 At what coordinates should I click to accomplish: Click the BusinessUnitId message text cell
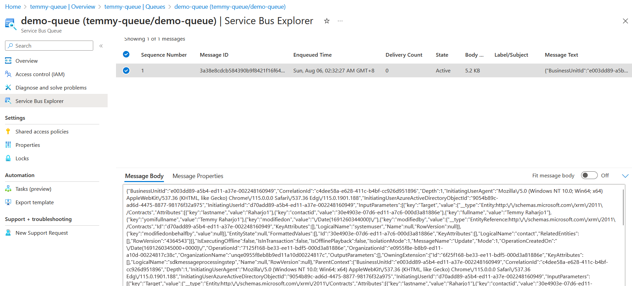point(586,70)
